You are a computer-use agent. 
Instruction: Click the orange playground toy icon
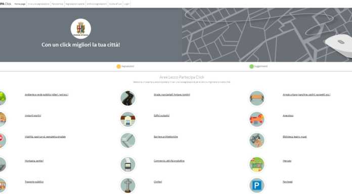(x=257, y=119)
